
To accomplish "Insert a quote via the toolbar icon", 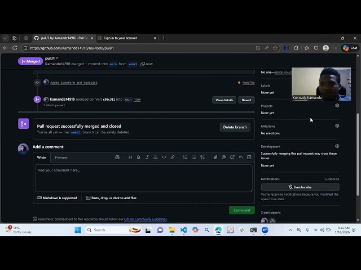I will (156, 157).
